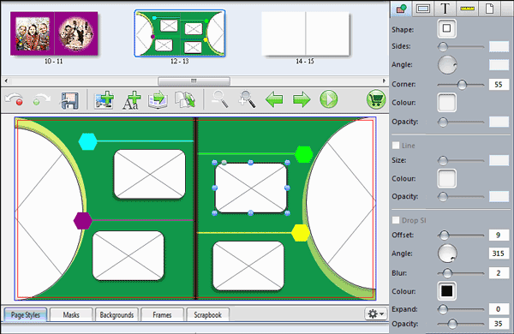Switch to the Masks tab

pos(71,314)
